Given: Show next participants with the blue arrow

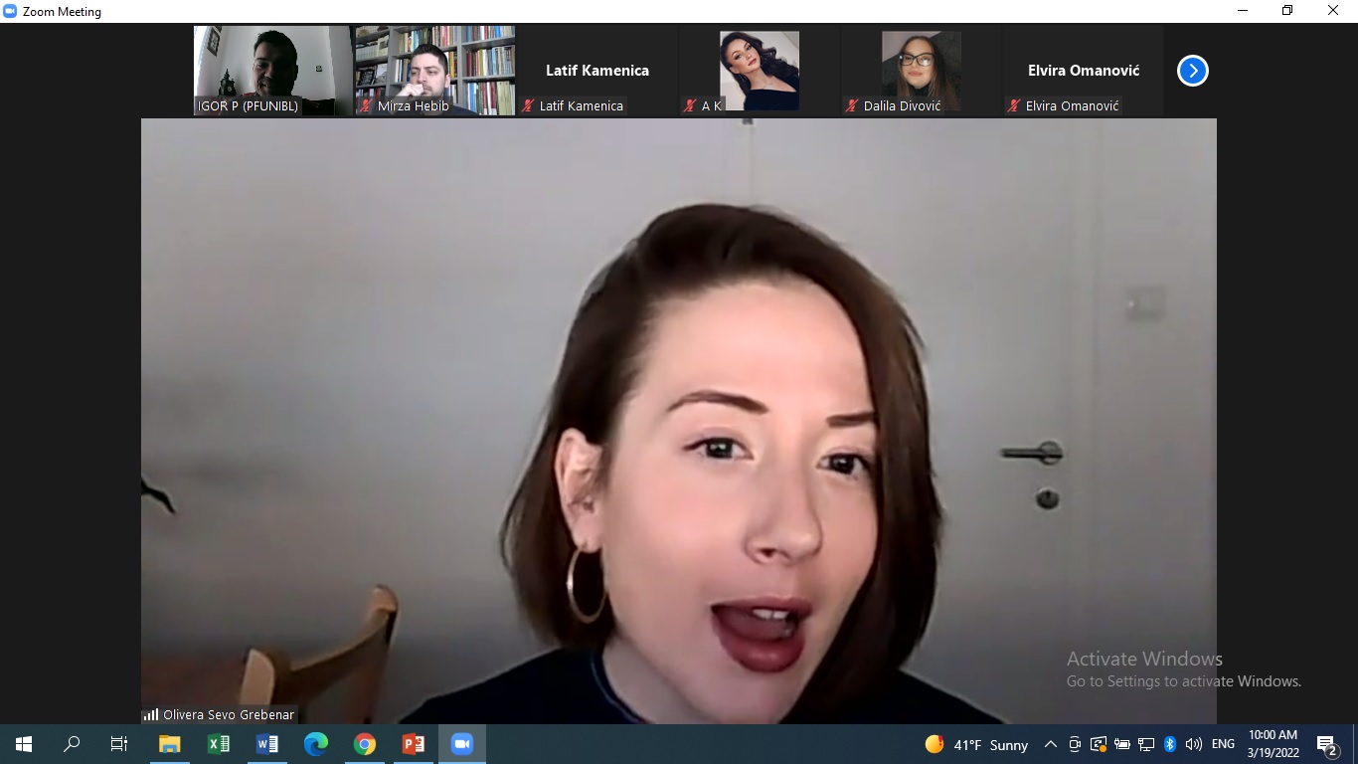Looking at the screenshot, I should (1192, 71).
